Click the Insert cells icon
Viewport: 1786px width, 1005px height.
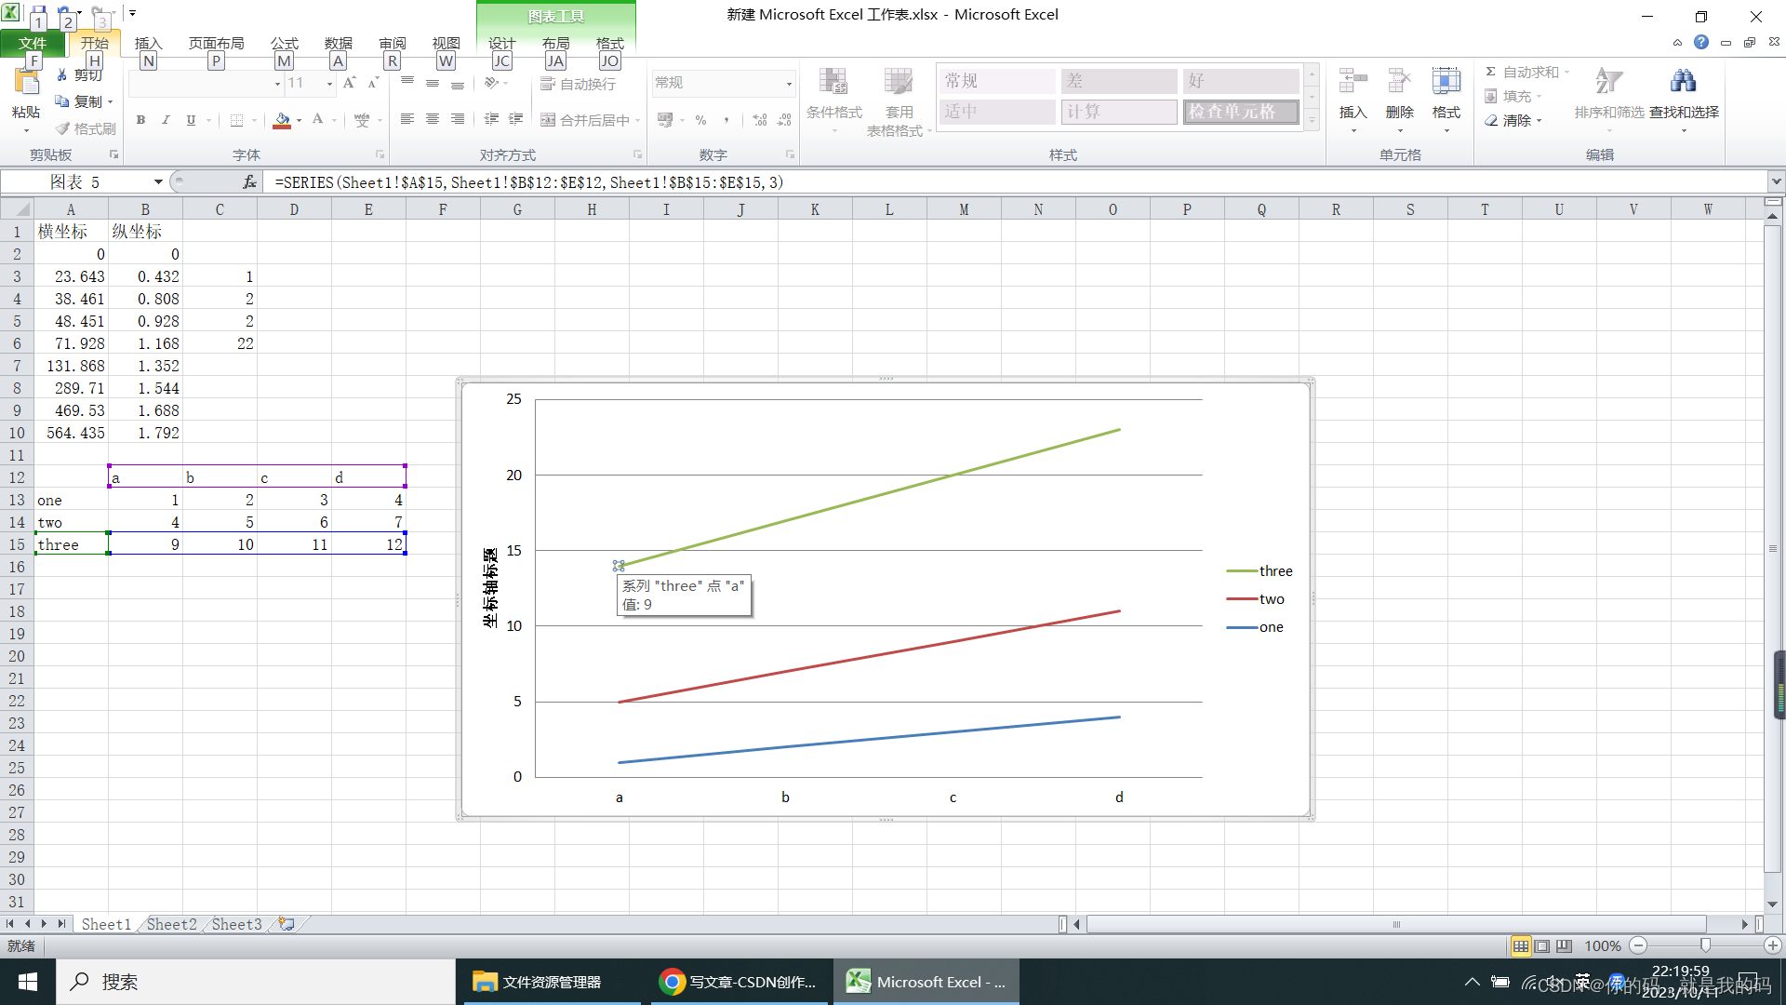(1353, 82)
